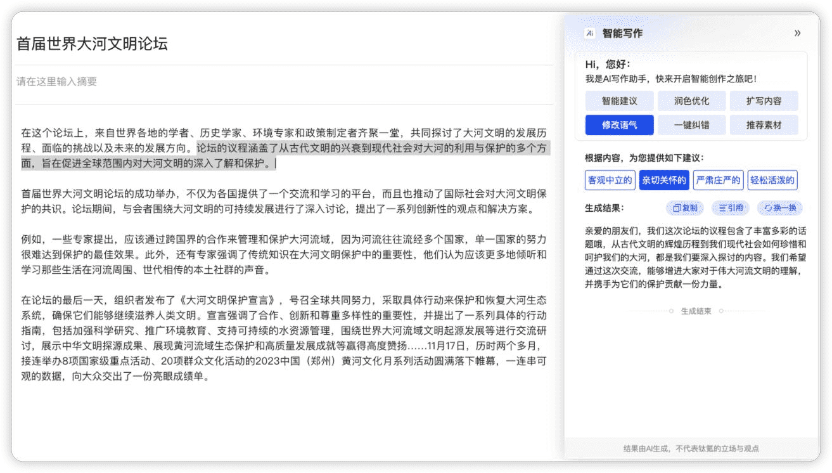Click the 智能写作 panel title
Viewport: 832px width, 473px height.
[622, 34]
